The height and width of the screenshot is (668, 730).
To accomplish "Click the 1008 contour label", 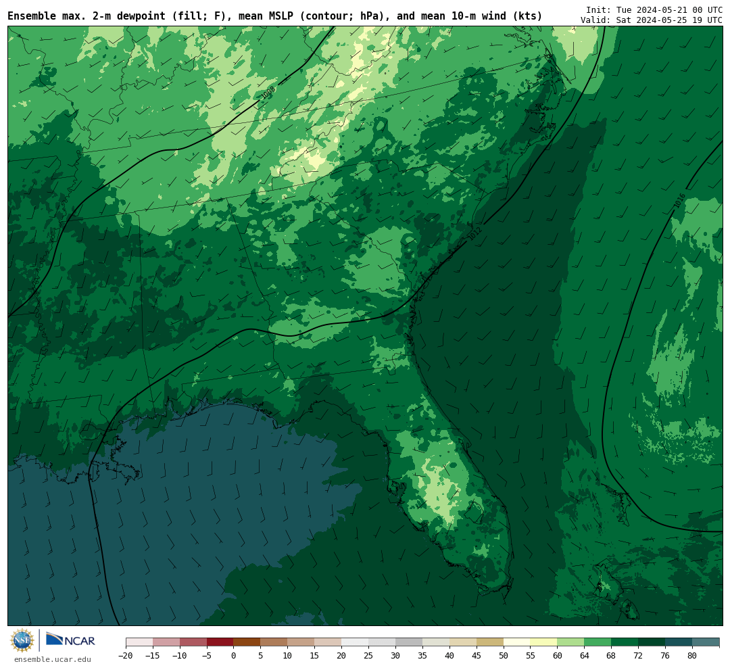I will 268,92.
